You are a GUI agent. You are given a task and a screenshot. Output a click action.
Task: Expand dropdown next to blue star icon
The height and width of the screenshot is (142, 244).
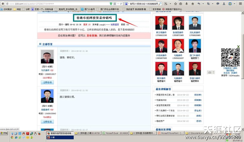(x=234, y=4)
